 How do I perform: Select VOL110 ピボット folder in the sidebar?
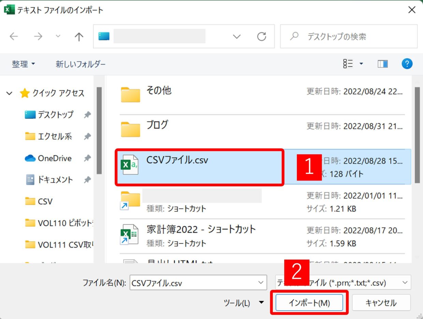[x=65, y=223]
